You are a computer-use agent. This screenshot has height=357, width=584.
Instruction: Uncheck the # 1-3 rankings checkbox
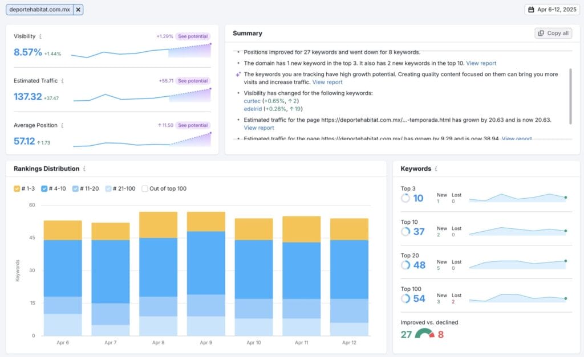pyautogui.click(x=17, y=188)
